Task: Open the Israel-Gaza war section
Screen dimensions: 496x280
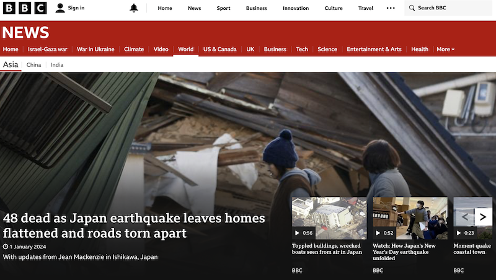Action: 48,50
